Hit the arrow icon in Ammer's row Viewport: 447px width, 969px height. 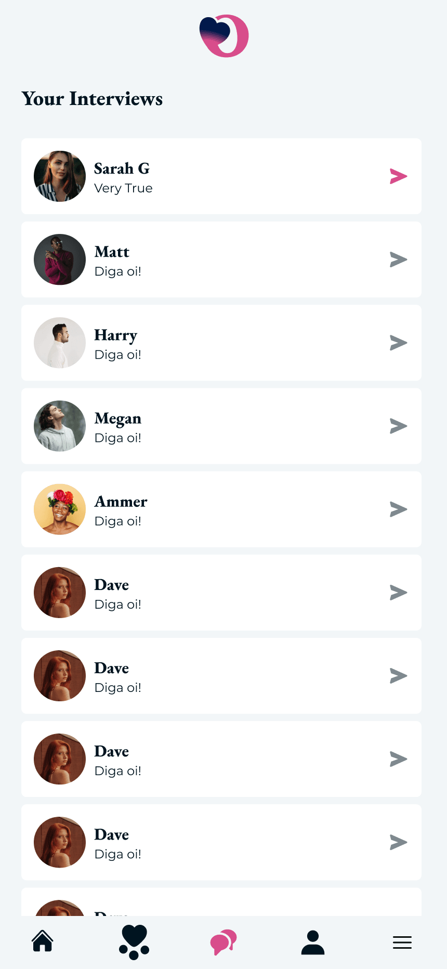click(398, 509)
